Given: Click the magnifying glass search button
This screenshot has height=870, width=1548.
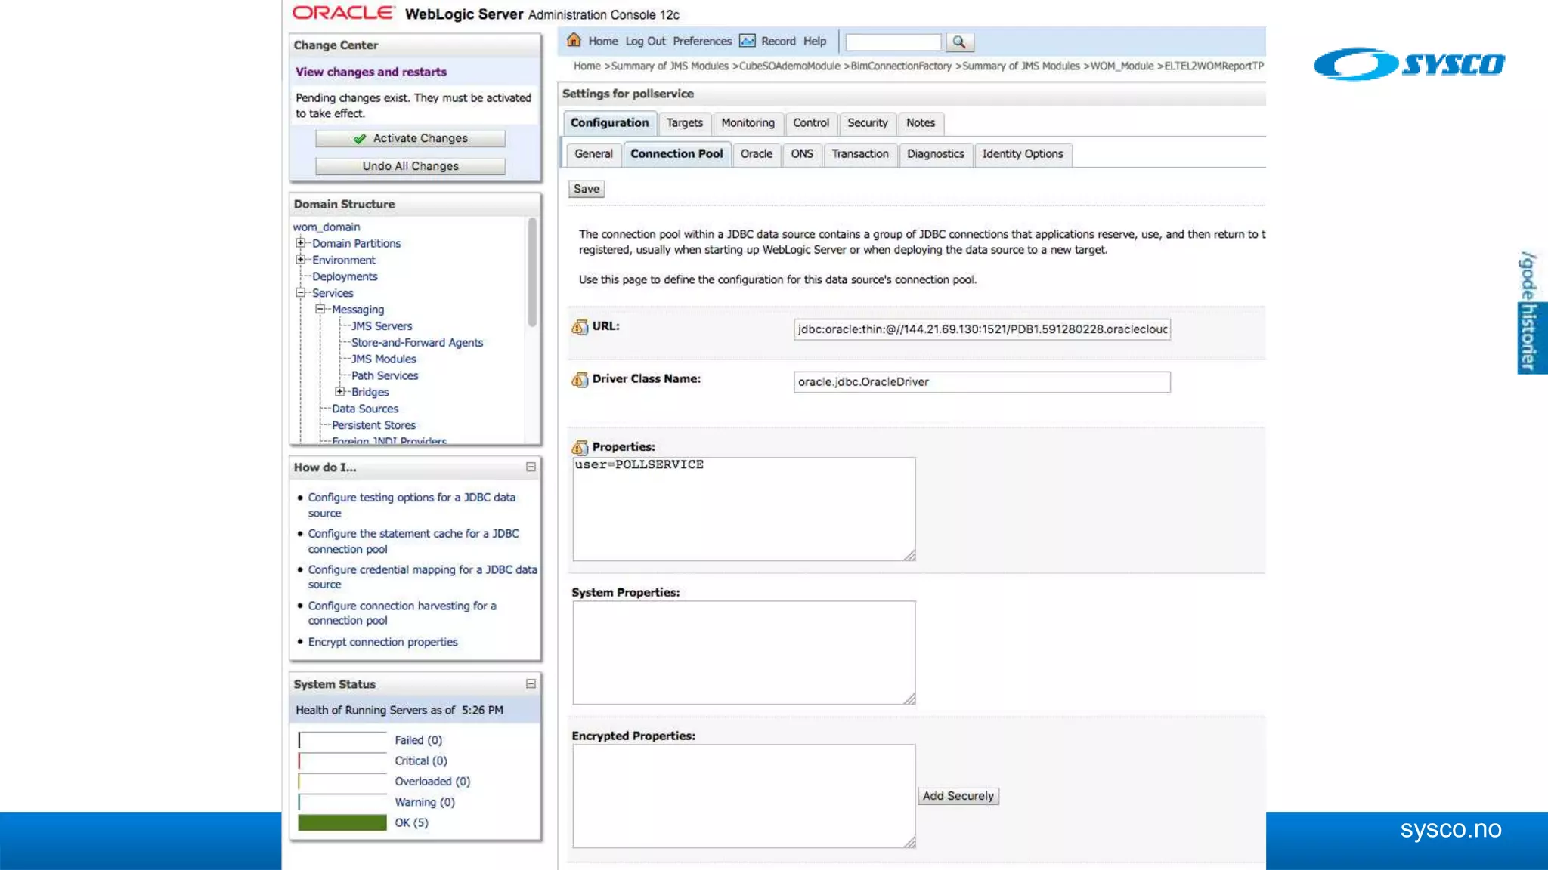Looking at the screenshot, I should pyautogui.click(x=958, y=42).
